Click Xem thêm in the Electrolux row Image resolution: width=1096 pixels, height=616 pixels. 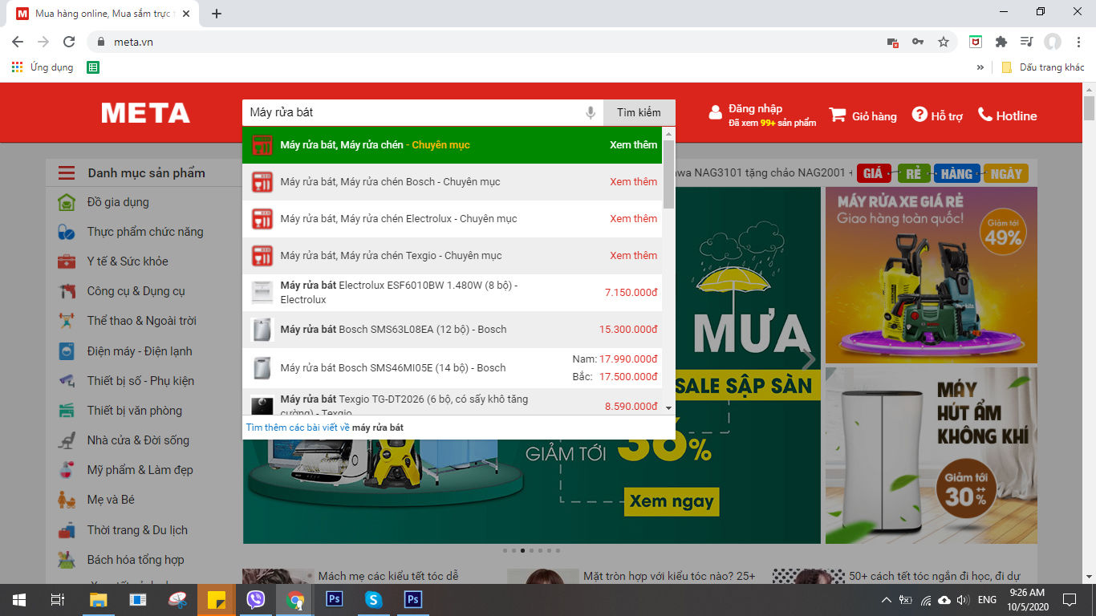click(633, 219)
